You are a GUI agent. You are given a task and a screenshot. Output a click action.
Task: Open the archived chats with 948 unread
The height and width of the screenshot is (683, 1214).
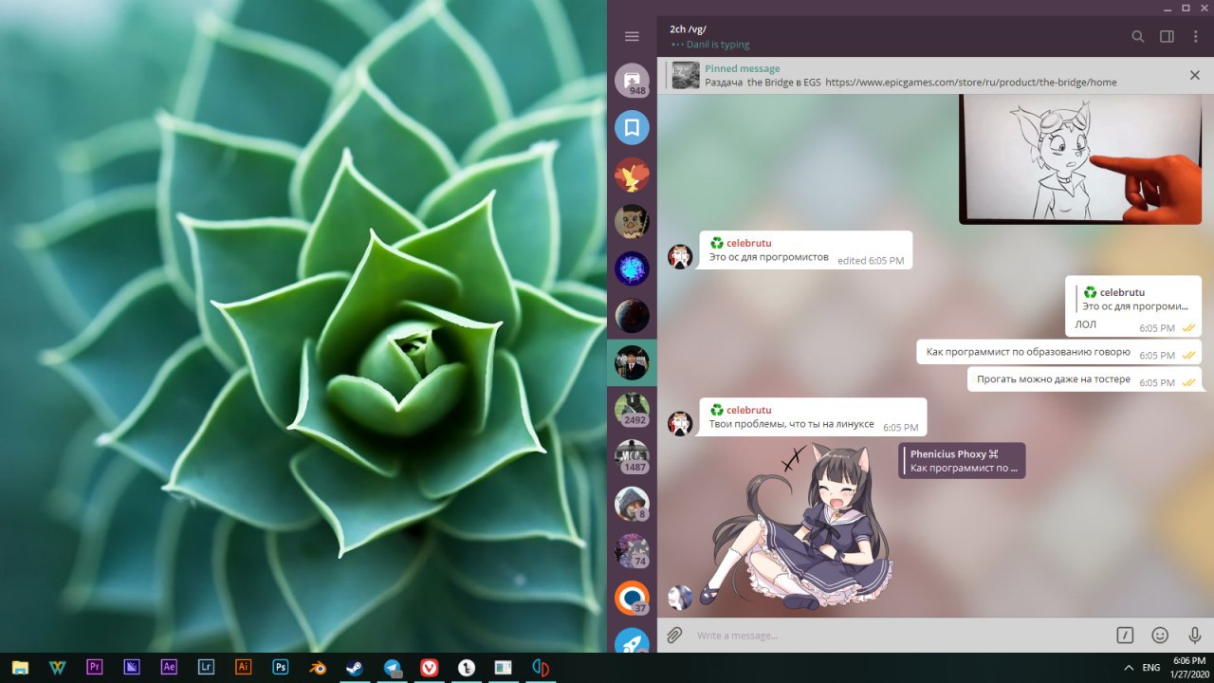click(632, 80)
